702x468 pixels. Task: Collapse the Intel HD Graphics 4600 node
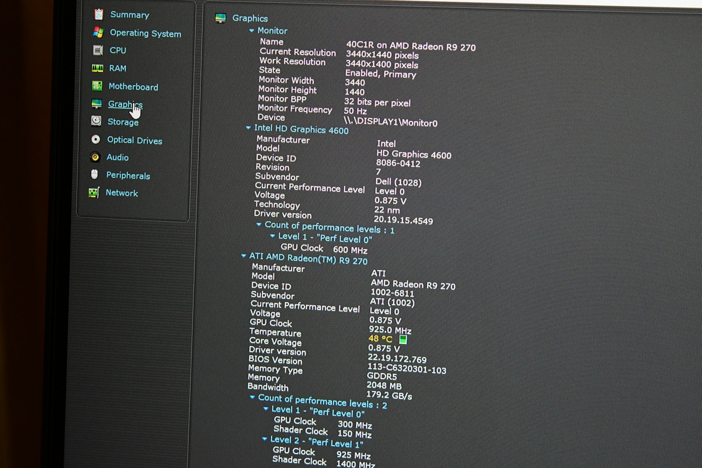(248, 128)
